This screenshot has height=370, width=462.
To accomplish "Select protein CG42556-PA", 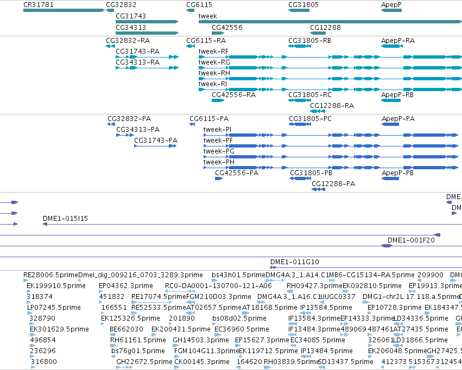I will coord(219,178).
